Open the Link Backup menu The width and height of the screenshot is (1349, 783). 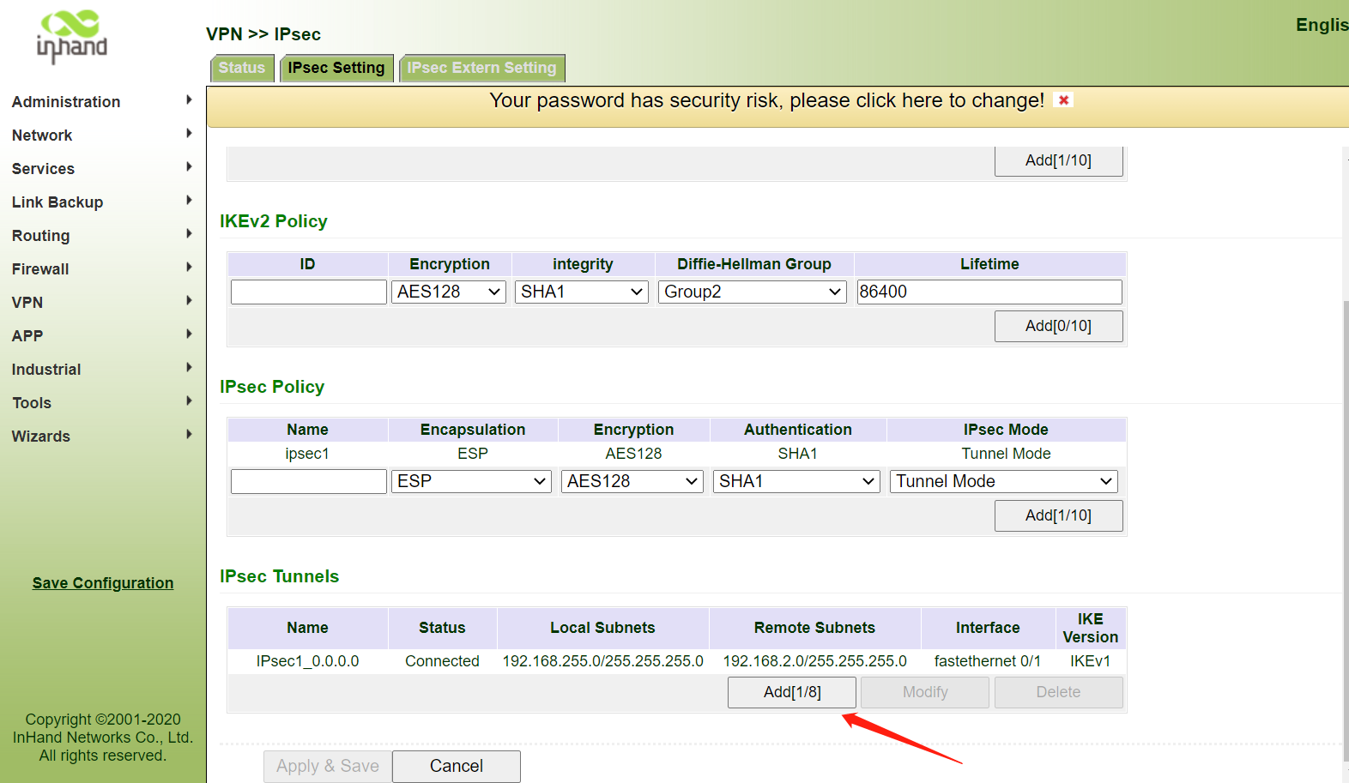[57, 202]
